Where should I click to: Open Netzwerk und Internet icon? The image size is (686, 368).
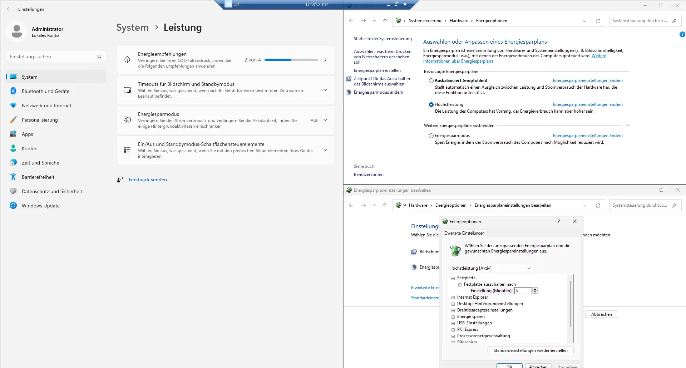point(13,106)
